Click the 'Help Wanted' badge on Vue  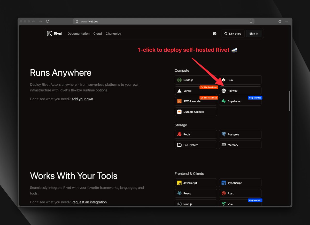pyautogui.click(x=255, y=200)
